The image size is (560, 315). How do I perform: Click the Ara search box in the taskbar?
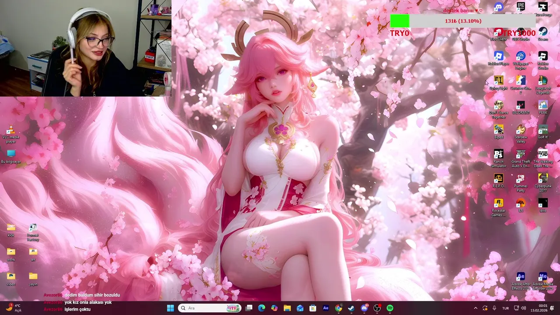click(x=210, y=308)
